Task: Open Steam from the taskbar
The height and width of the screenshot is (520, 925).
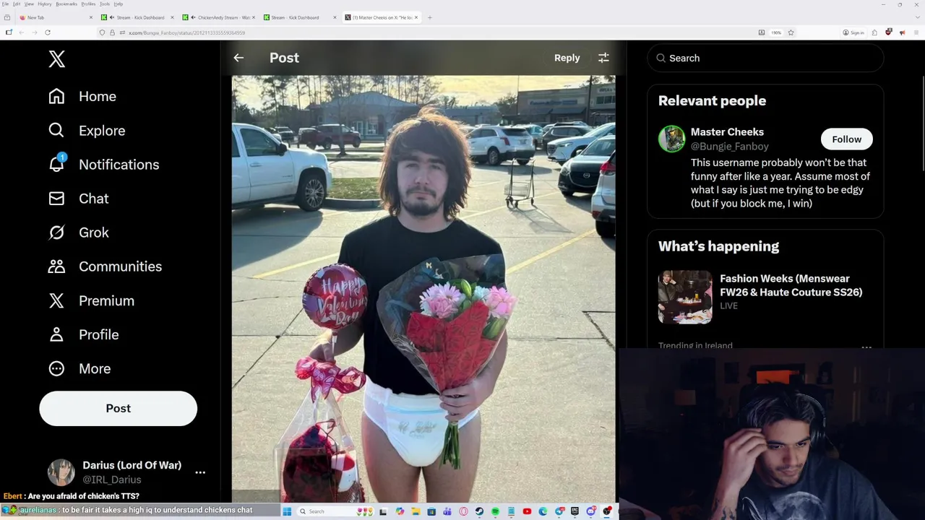Action: point(479,511)
